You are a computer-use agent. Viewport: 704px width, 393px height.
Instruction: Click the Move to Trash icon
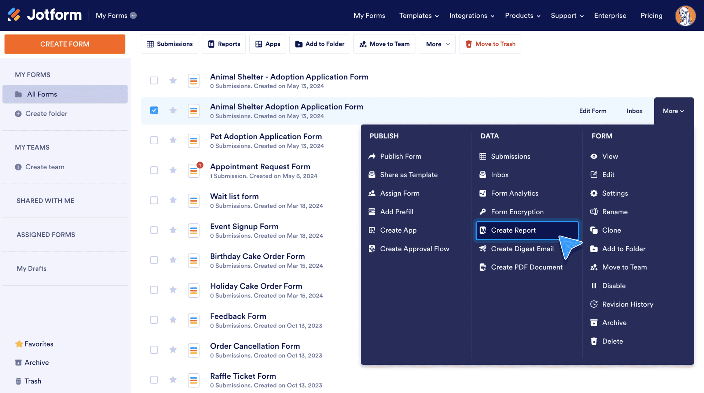(x=469, y=44)
